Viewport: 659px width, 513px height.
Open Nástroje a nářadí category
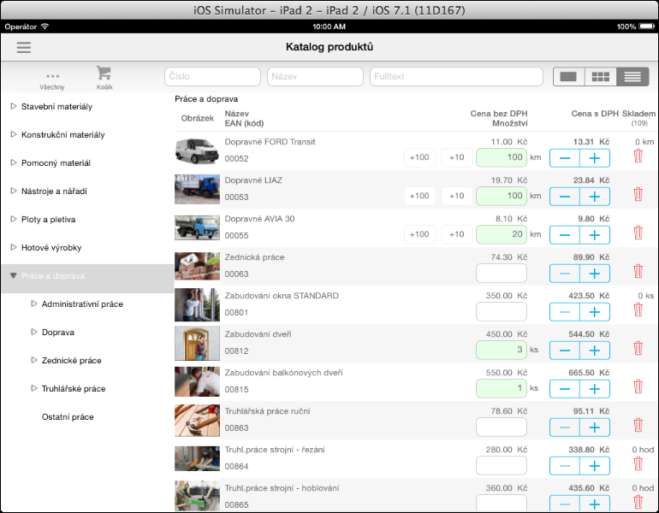coord(13,191)
